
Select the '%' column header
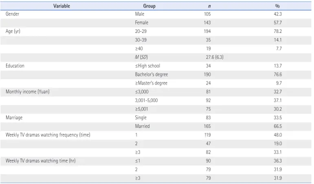coord(277,6)
